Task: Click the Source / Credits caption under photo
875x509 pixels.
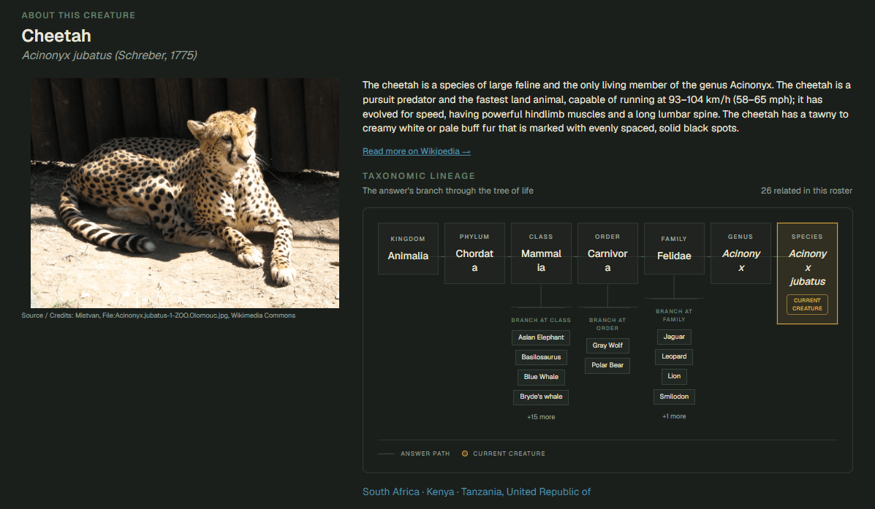Action: 159,315
